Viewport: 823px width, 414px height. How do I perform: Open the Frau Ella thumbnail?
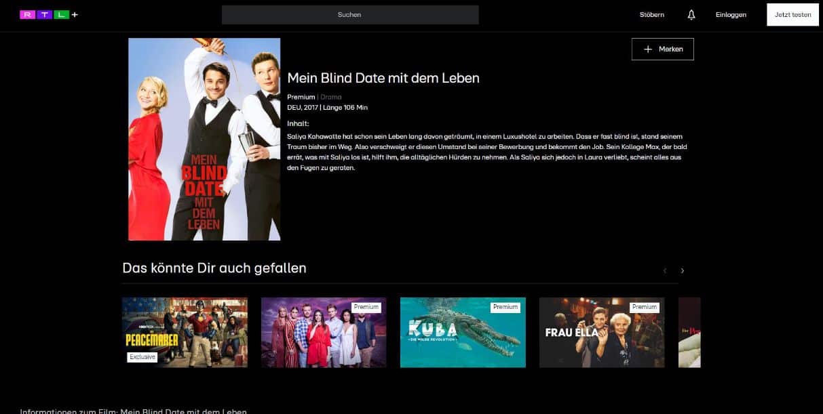pos(602,332)
